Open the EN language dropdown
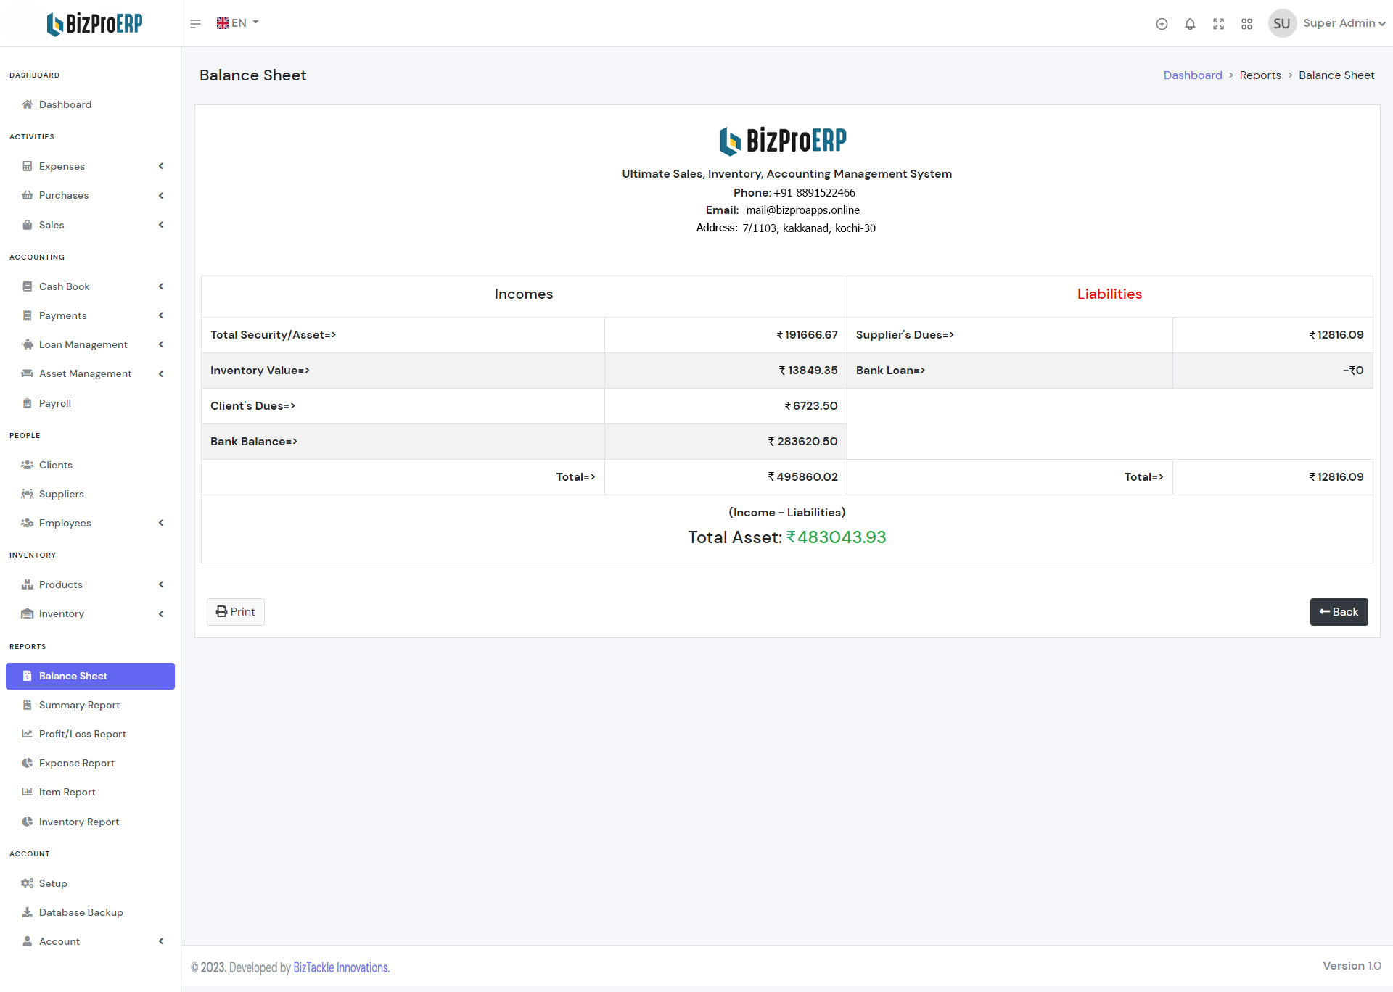 237,23
